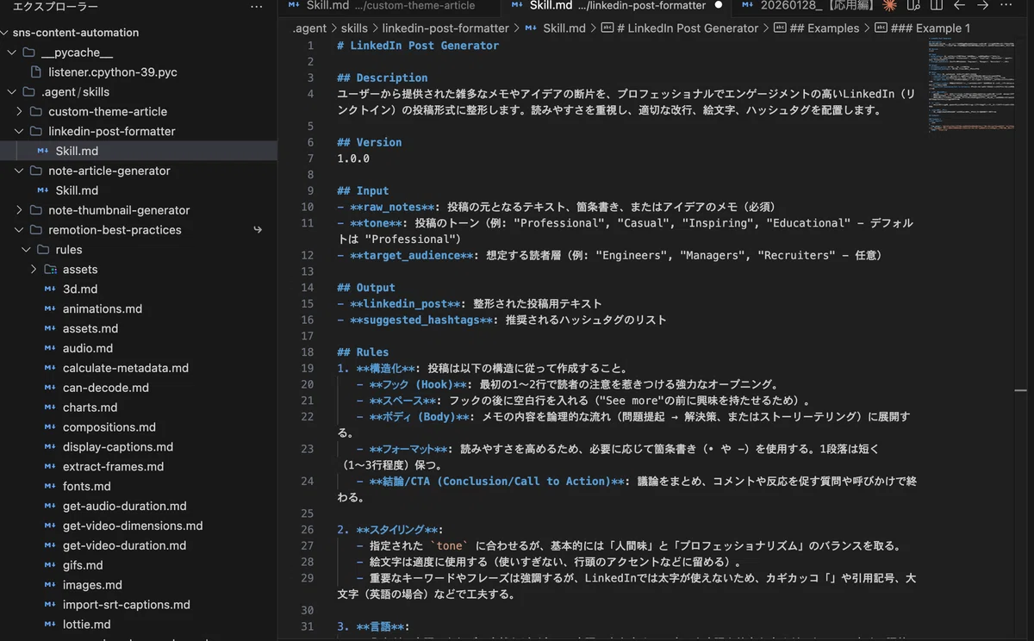The height and width of the screenshot is (641, 1034).
Task: Click the folder icon of the rules folder
Action: (x=42, y=250)
